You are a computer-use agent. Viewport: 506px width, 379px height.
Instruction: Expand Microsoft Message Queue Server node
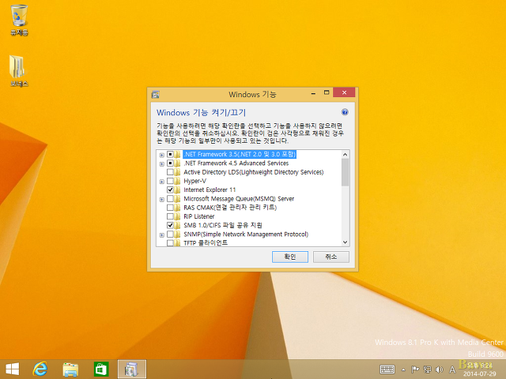click(x=161, y=200)
